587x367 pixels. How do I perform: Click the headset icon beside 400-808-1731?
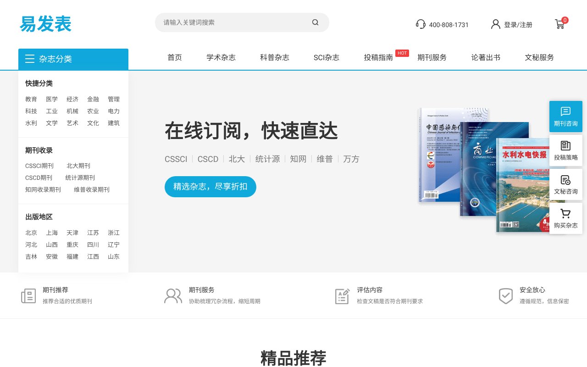pyautogui.click(x=421, y=24)
